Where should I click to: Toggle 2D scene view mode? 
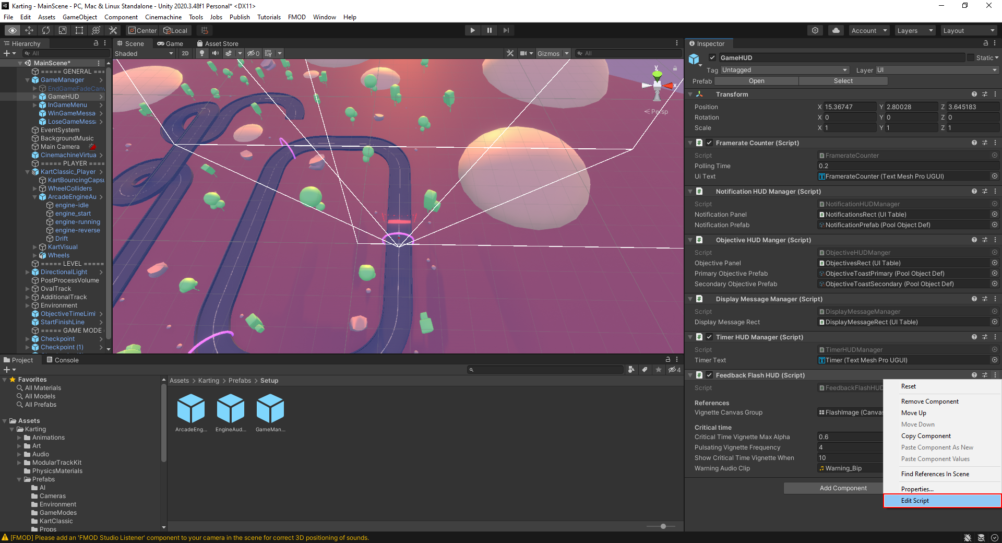pyautogui.click(x=185, y=53)
